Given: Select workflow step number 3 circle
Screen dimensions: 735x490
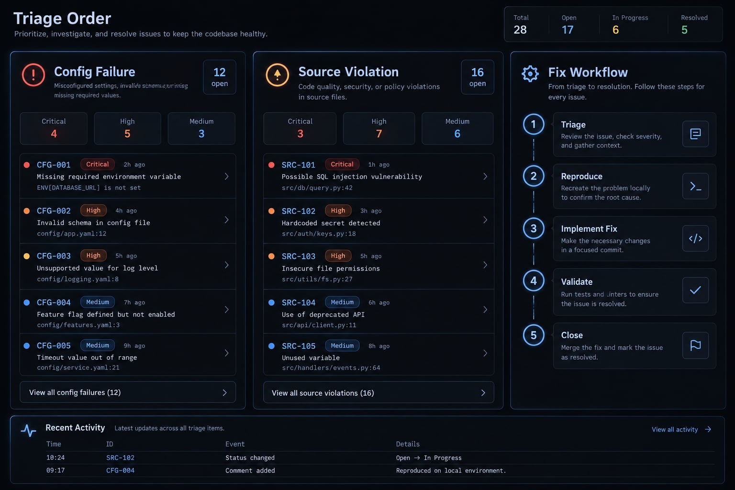Looking at the screenshot, I should tap(534, 228).
